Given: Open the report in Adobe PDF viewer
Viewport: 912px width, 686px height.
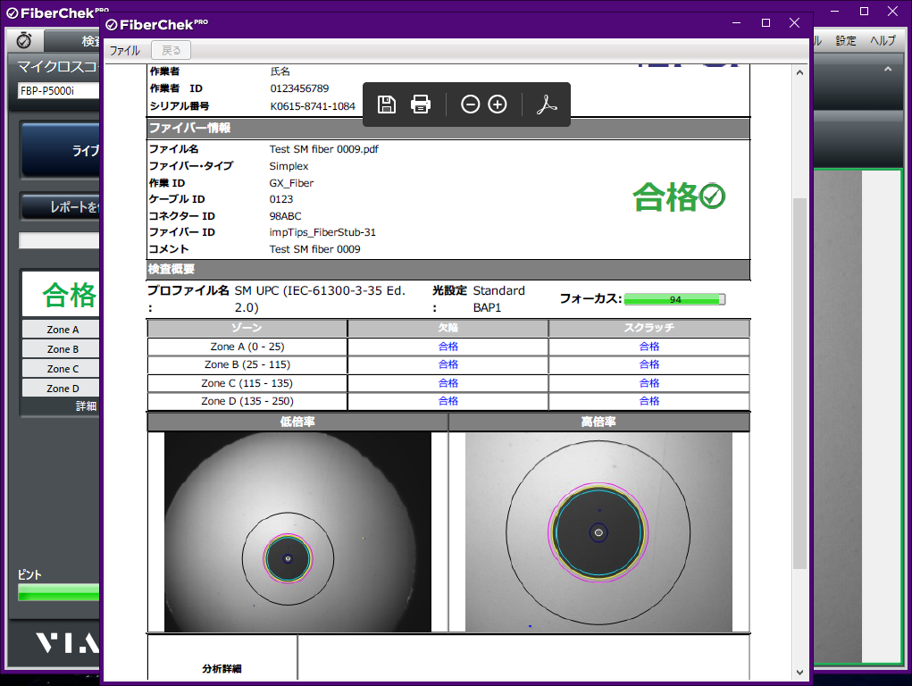Looking at the screenshot, I should click(546, 105).
